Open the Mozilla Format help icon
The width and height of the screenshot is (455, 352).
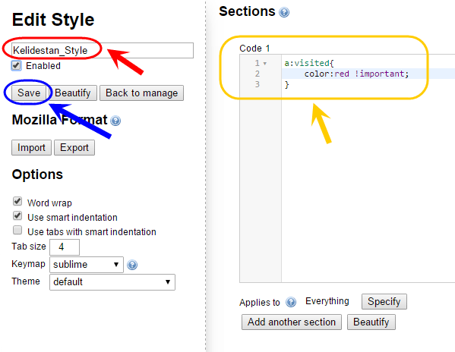tap(115, 121)
